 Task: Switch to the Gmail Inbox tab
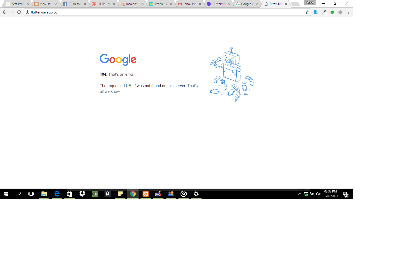[189, 4]
